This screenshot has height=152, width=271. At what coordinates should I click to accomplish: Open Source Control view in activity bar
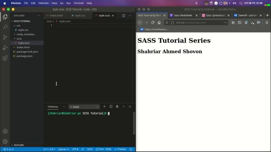pos(5,38)
